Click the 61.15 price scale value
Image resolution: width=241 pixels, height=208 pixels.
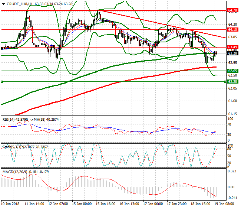tap(232, 114)
